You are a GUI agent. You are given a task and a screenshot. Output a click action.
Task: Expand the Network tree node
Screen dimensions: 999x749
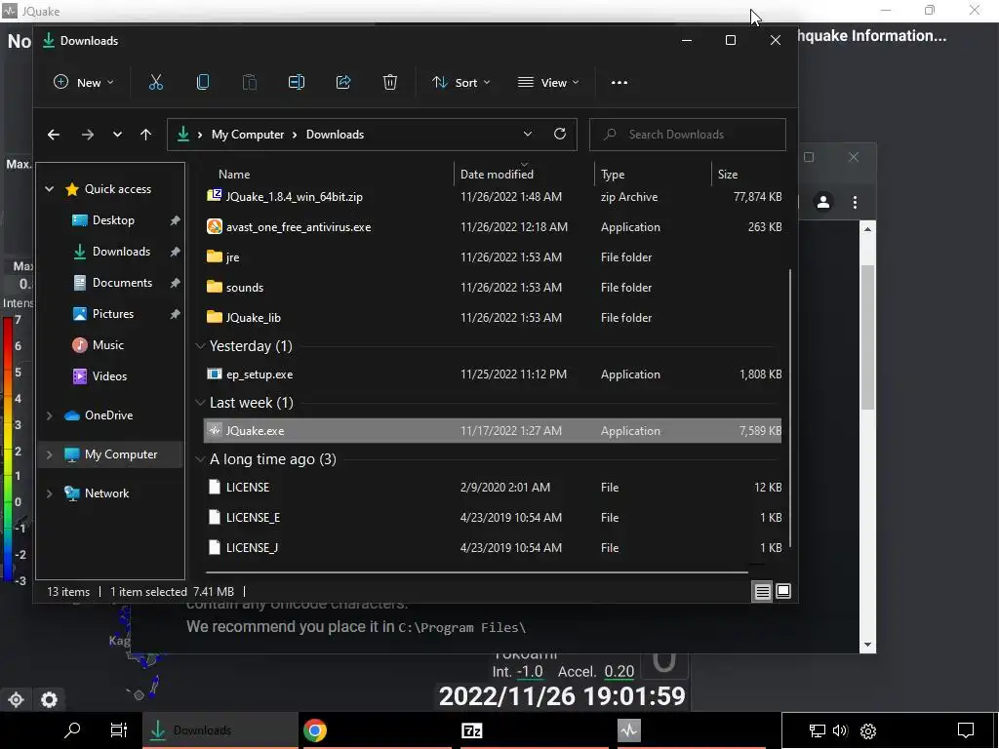click(49, 493)
